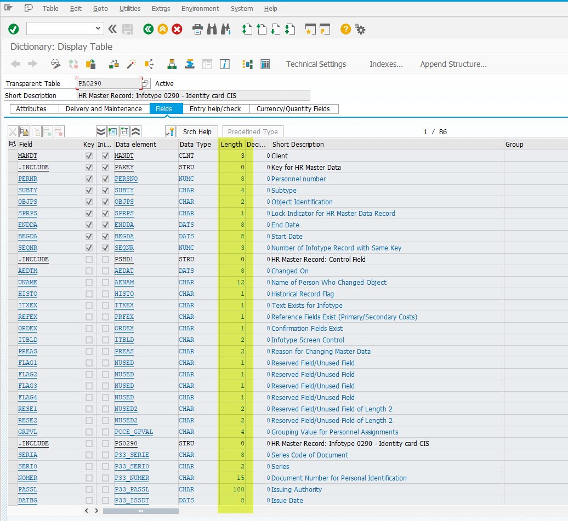Click the Technical information (i) icon

[x=224, y=64]
